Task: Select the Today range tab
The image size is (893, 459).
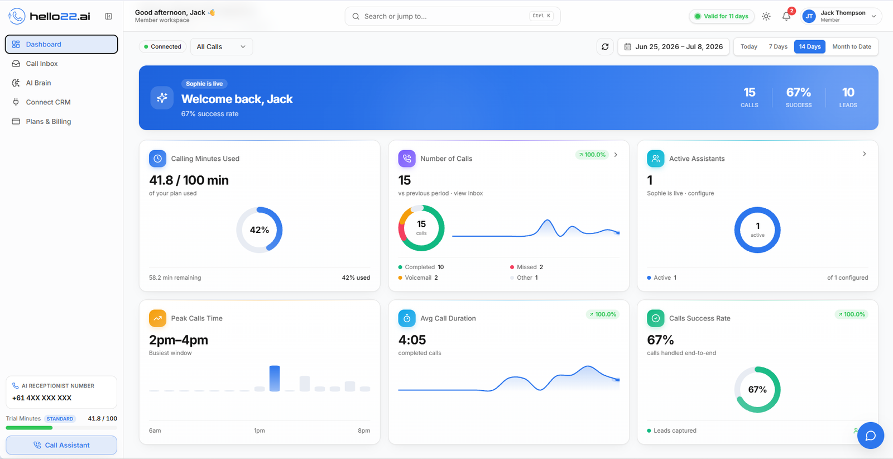Action: click(749, 47)
